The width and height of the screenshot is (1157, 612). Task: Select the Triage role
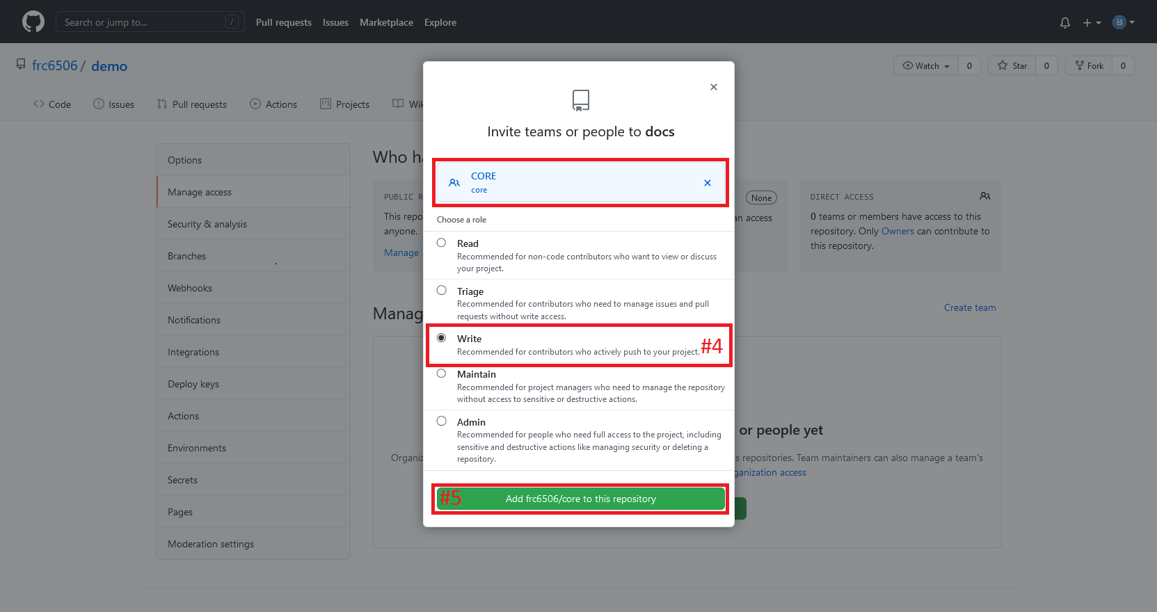(441, 290)
